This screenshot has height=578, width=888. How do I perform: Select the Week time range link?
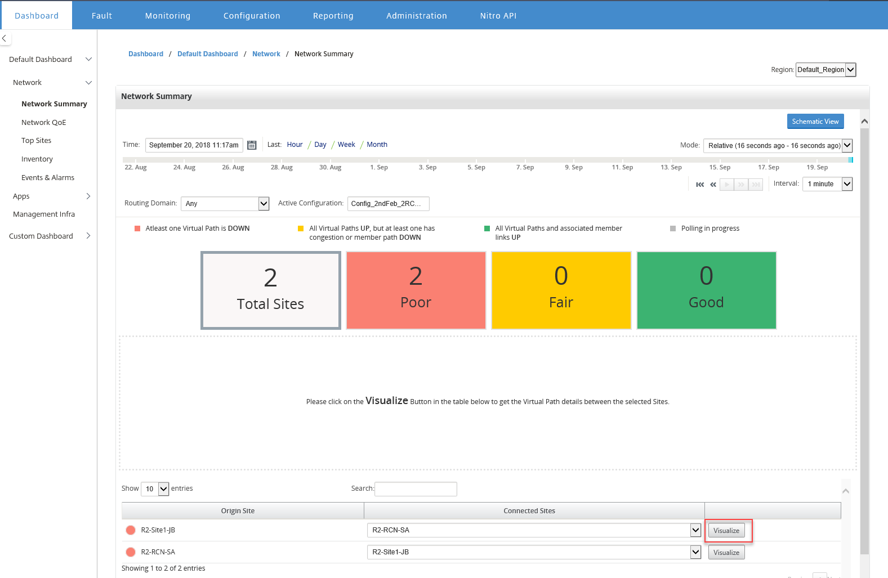(x=346, y=145)
